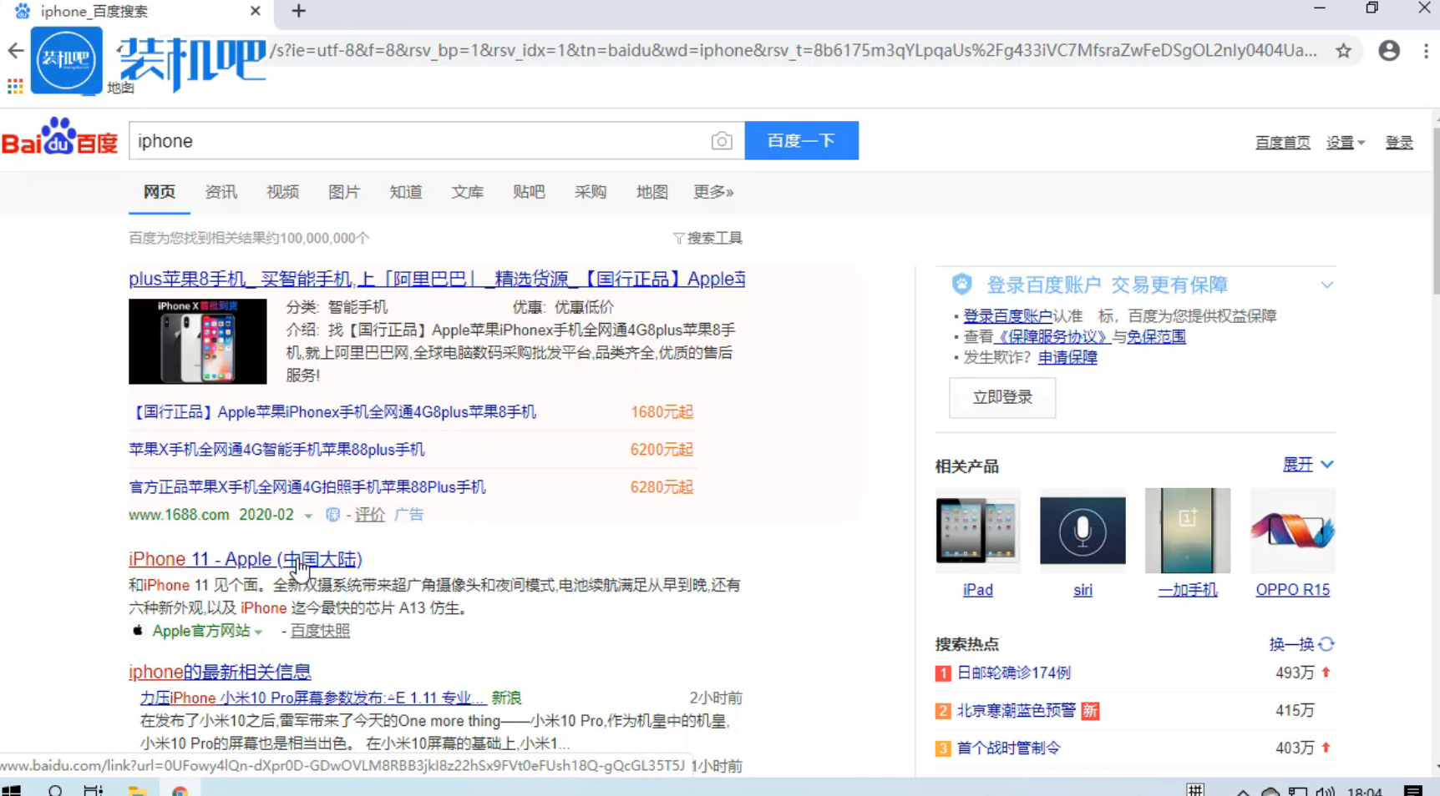
Task: Click the camera image search icon
Action: (x=722, y=141)
